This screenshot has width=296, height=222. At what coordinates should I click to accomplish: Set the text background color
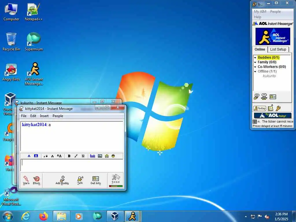(36, 156)
